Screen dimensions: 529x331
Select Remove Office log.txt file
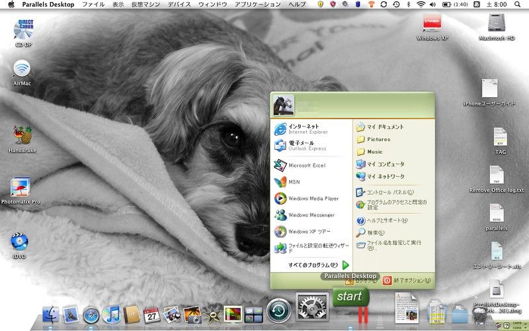point(497,179)
